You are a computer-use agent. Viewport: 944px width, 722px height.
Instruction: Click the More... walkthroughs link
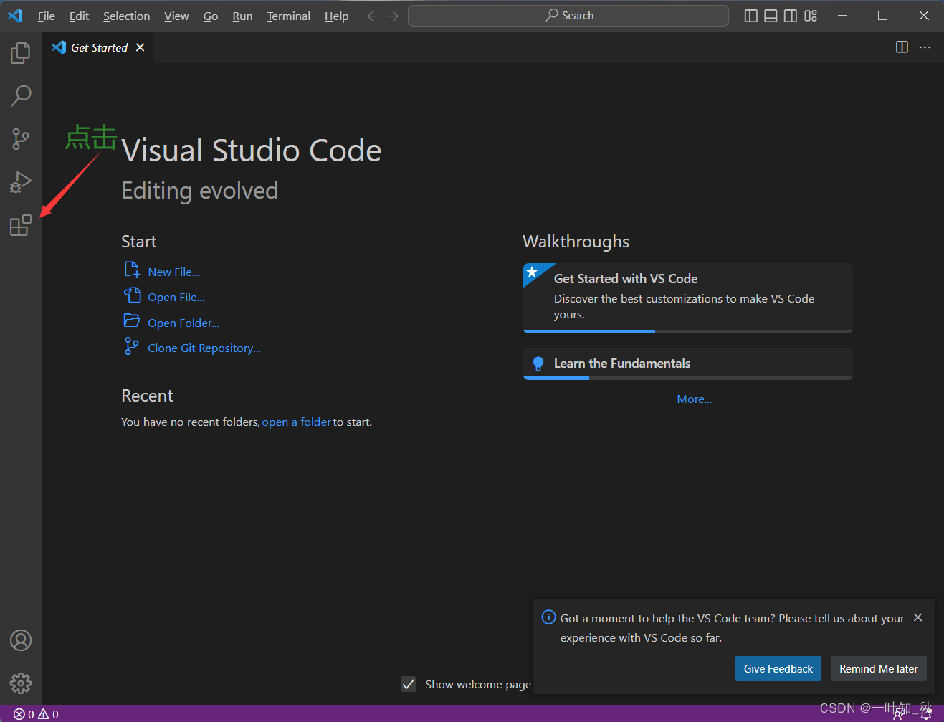[695, 399]
